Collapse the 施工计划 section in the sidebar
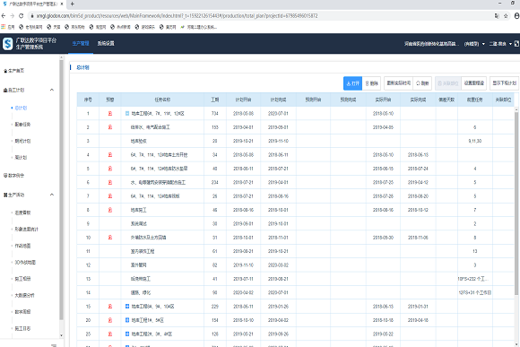The height and width of the screenshot is (347, 520). pos(52,90)
